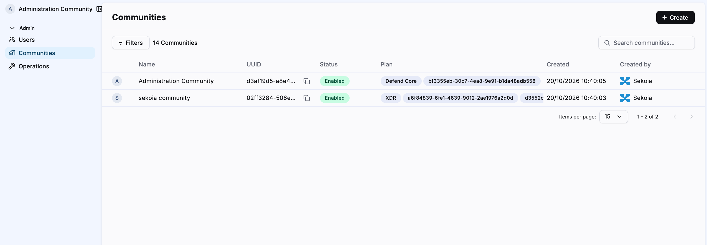
Task: Click the bf3355eb plan ID tag
Action: coord(482,81)
